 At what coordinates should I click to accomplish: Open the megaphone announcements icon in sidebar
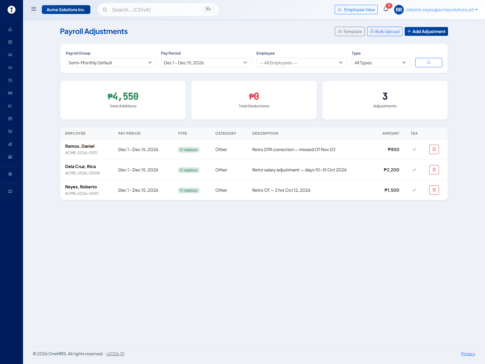[10, 131]
